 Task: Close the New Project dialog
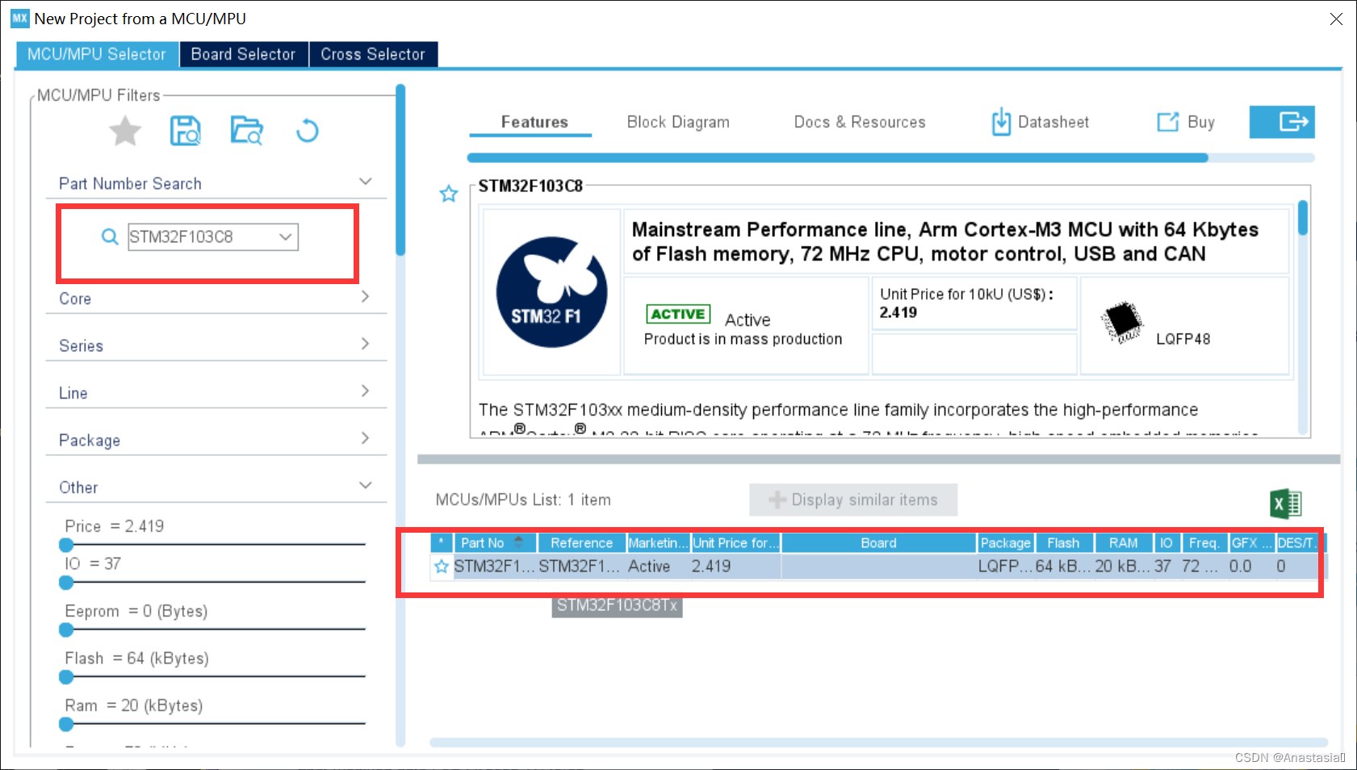point(1336,19)
